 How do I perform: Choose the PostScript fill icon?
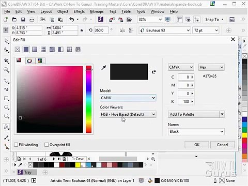point(78,50)
